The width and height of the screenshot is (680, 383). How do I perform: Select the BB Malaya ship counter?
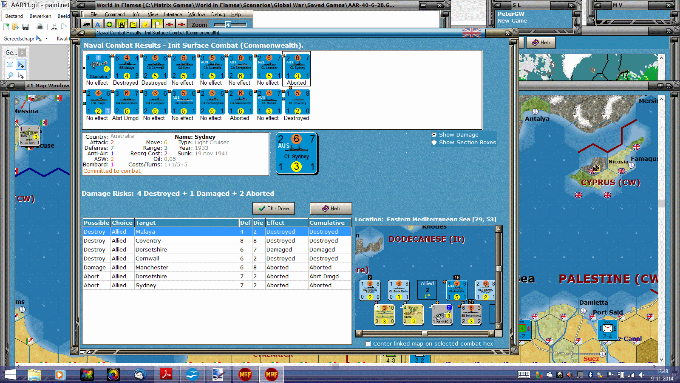tap(127, 67)
